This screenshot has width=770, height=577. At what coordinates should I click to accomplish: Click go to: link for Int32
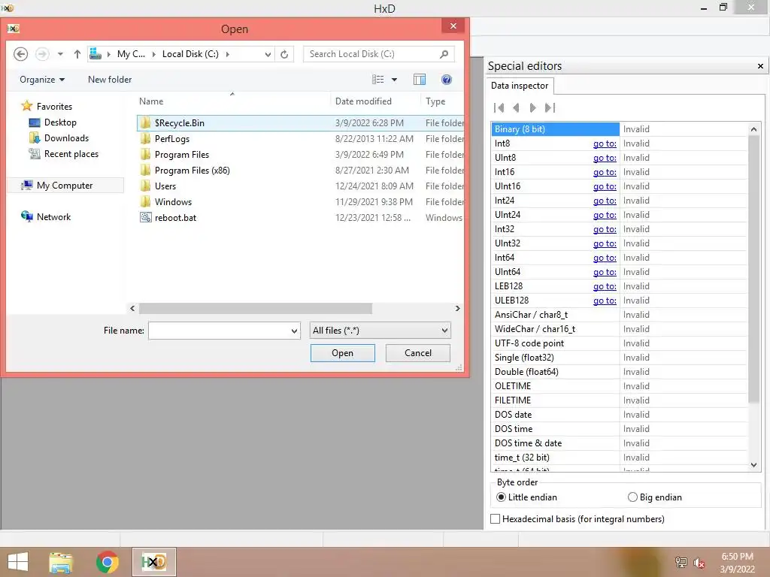605,228
